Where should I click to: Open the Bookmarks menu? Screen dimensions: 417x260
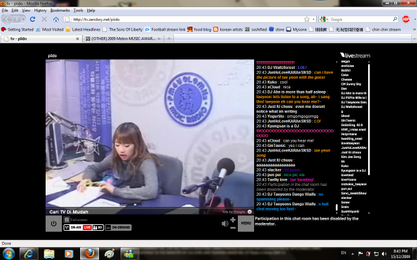click(x=60, y=10)
